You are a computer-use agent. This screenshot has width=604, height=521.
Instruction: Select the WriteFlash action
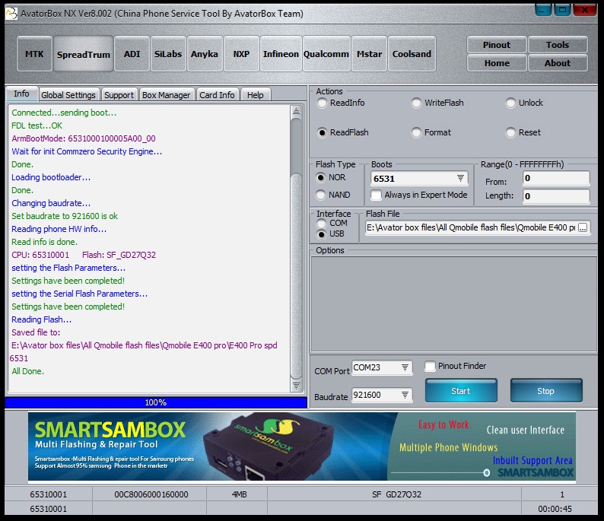[437, 103]
